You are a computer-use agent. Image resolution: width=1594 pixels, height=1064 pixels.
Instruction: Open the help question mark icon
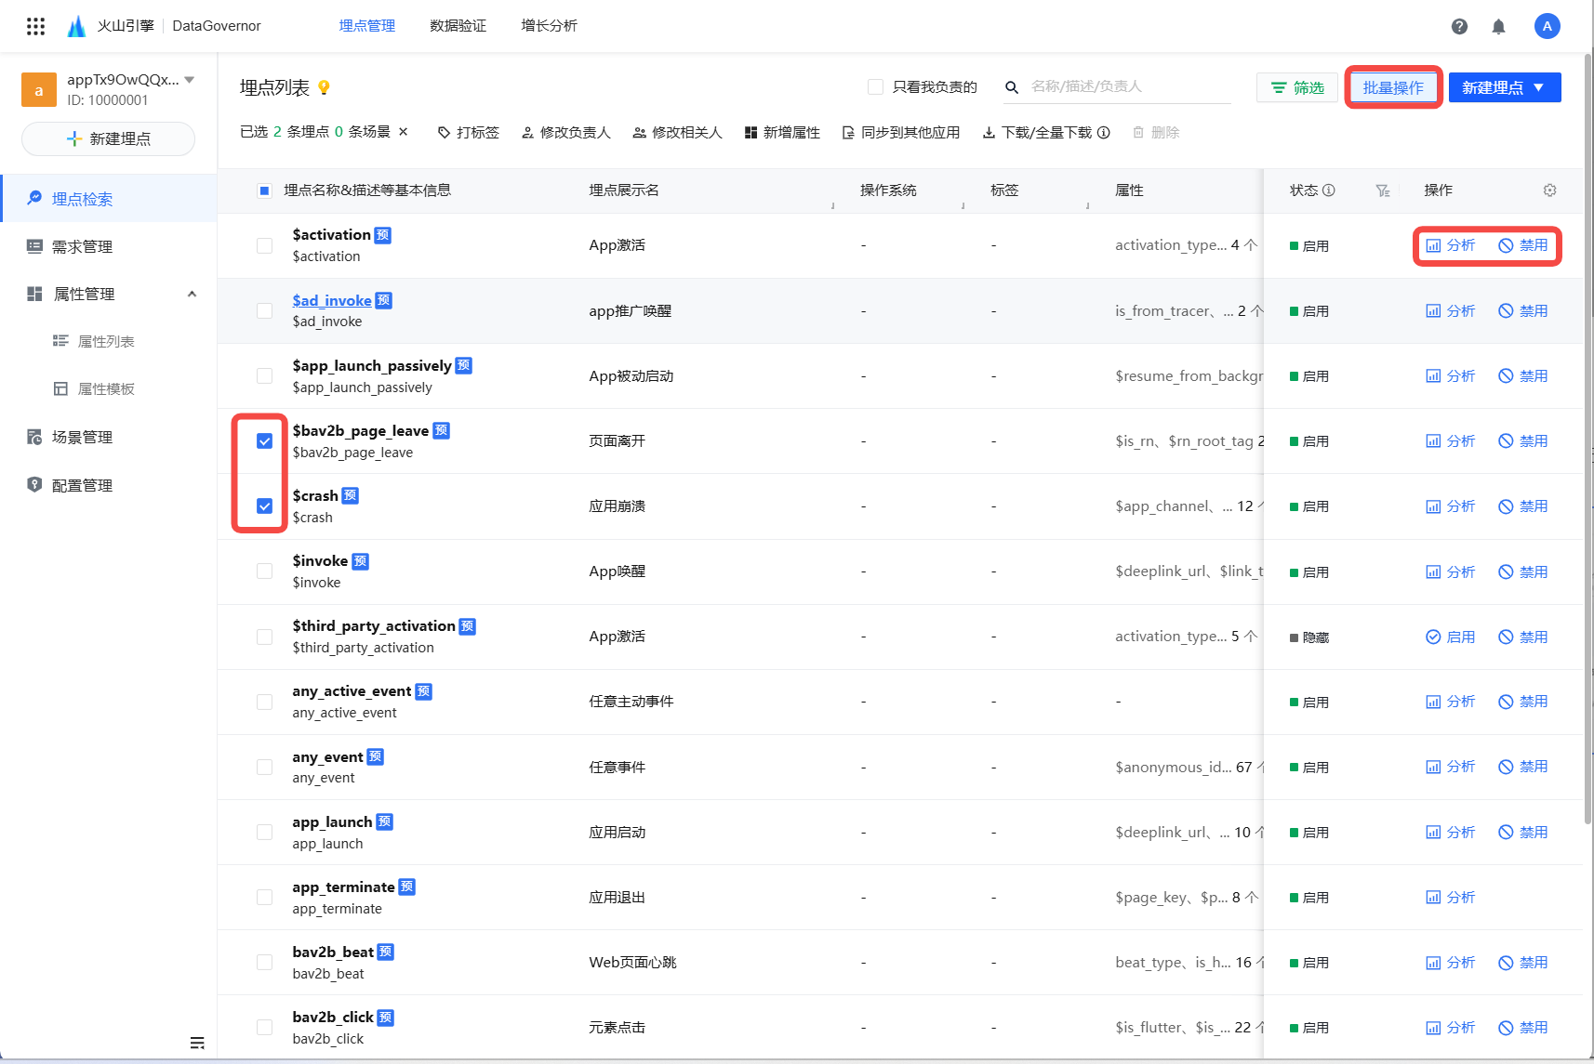pos(1459,26)
